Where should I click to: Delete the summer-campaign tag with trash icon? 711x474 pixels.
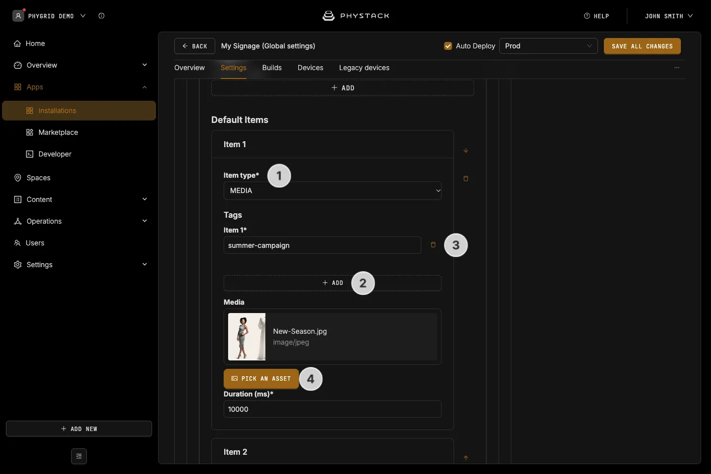coord(433,245)
